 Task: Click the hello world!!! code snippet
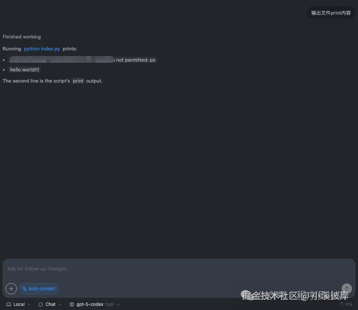pyautogui.click(x=25, y=70)
